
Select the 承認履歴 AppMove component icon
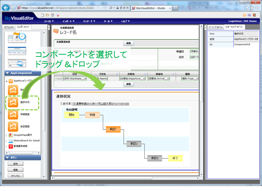click(x=13, y=127)
